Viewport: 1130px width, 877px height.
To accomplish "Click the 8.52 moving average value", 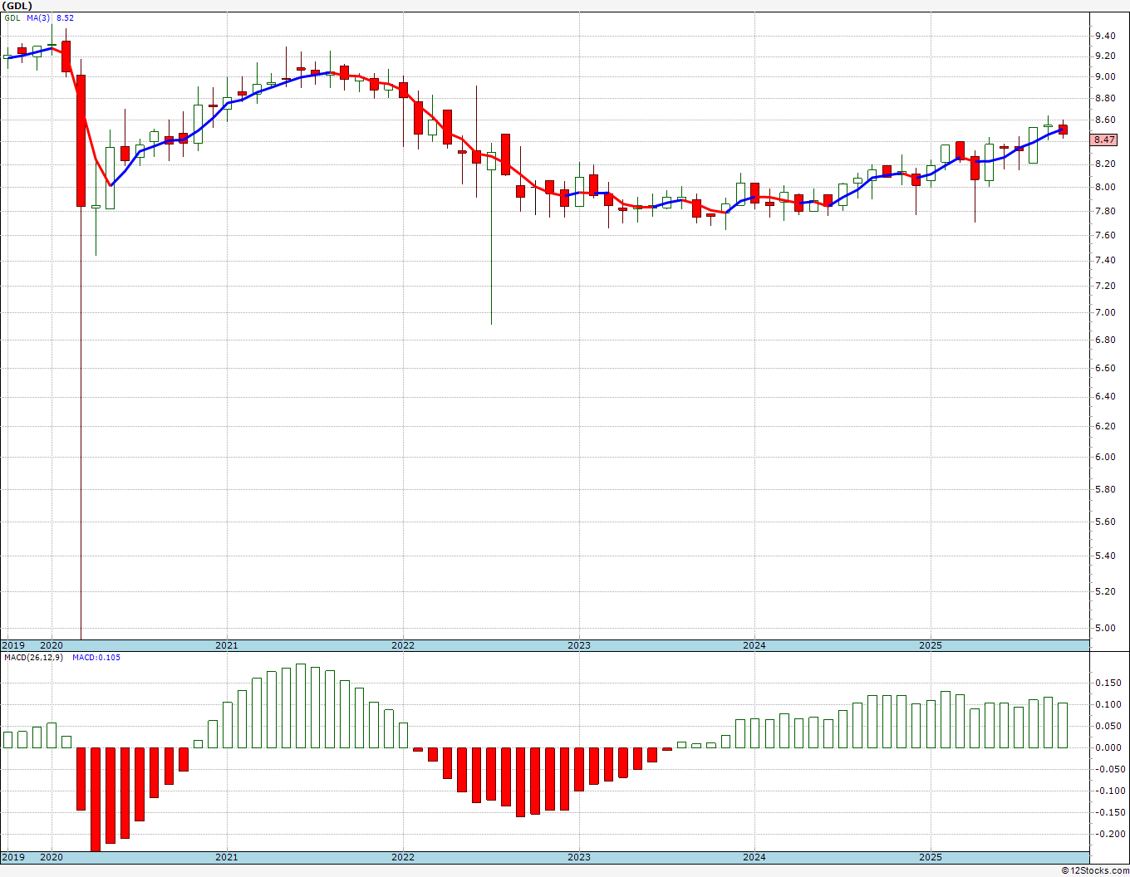I will tap(65, 17).
